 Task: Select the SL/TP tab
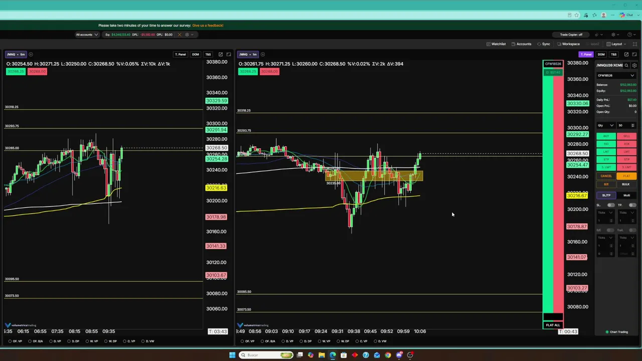606,196
